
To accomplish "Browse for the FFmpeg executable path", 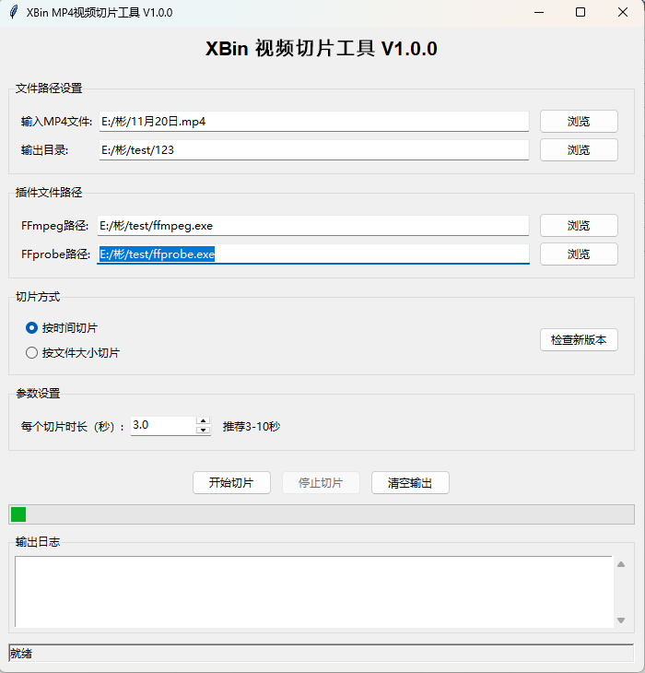I will (579, 226).
